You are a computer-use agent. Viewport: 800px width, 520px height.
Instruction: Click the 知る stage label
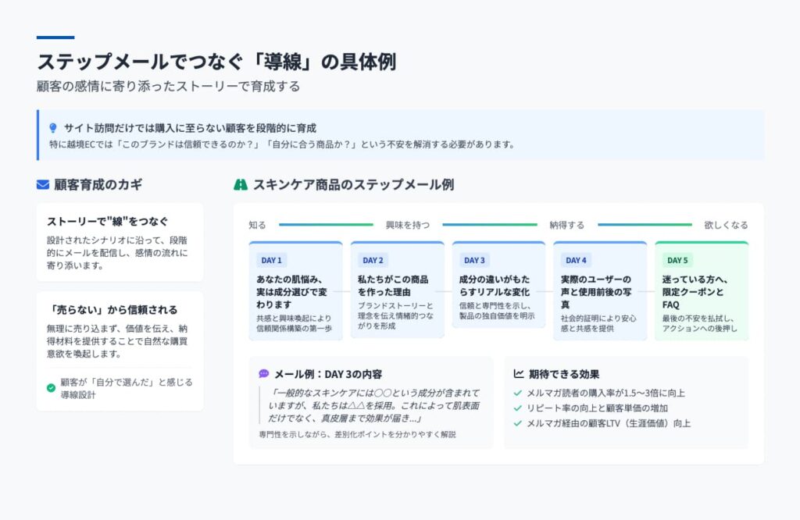click(x=257, y=225)
